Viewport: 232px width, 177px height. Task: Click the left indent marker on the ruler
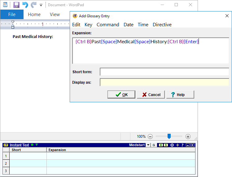click(x=13, y=27)
